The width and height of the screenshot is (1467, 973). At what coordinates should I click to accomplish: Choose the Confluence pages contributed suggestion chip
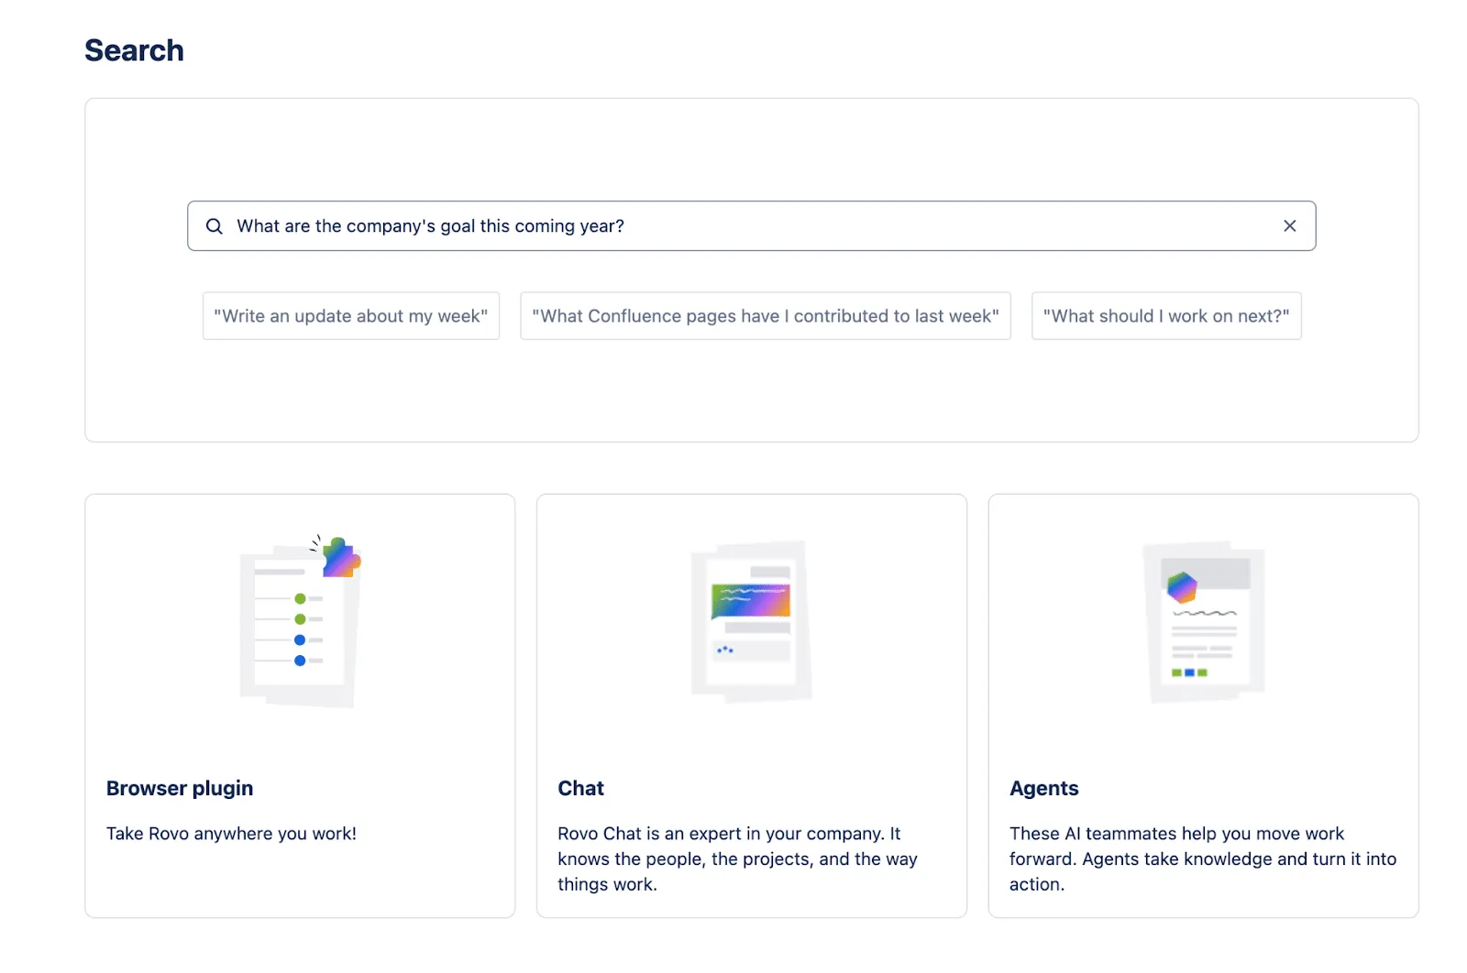click(x=766, y=316)
